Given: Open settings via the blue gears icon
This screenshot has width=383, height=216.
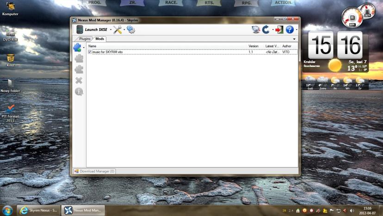Looking at the screenshot, I should tap(131, 30).
